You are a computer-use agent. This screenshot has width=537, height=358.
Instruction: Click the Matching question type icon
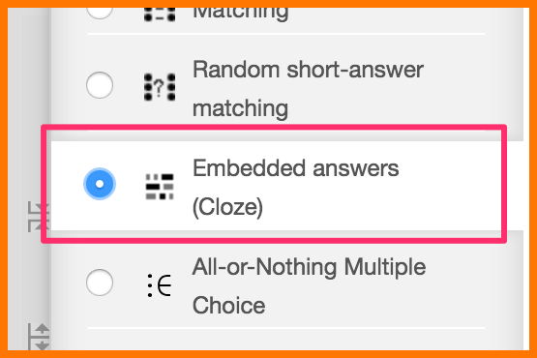click(160, 15)
